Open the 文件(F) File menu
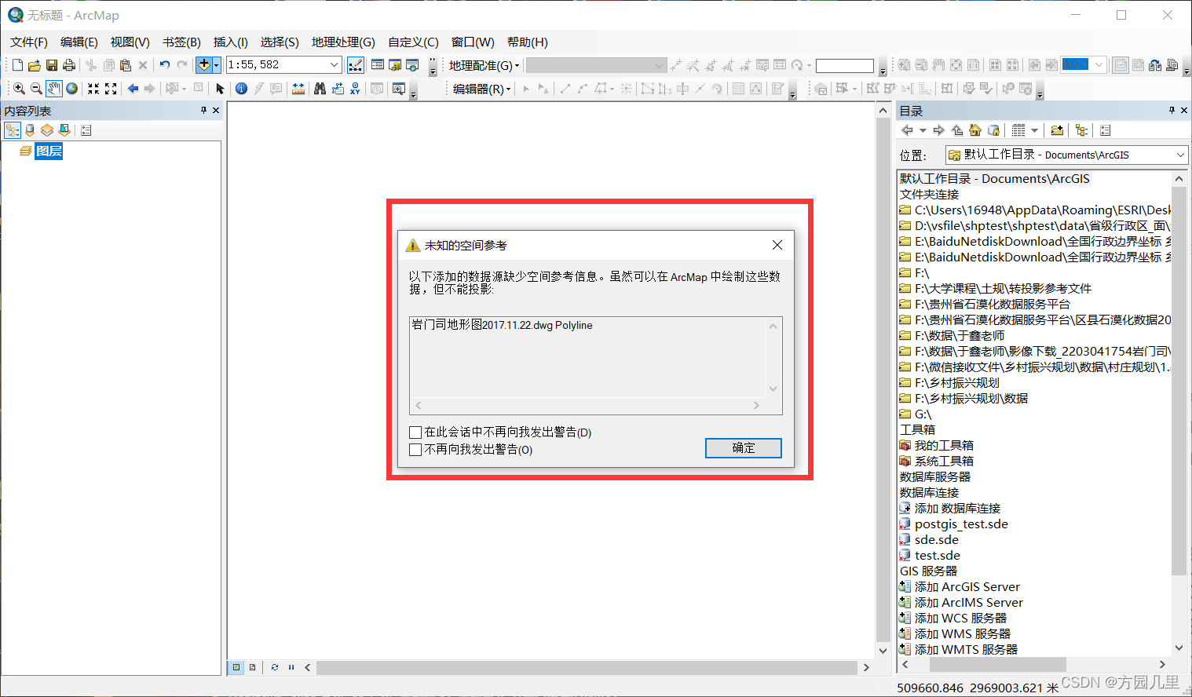Image resolution: width=1192 pixels, height=697 pixels. pos(29,42)
